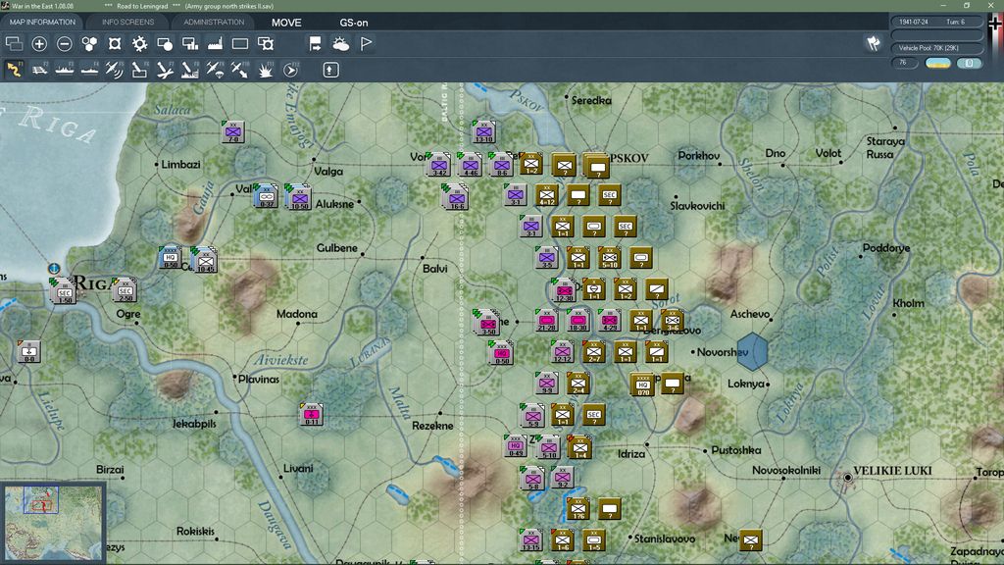Select Rail mode (F2) tool
Screen dimensions: 1004x565
coord(39,70)
